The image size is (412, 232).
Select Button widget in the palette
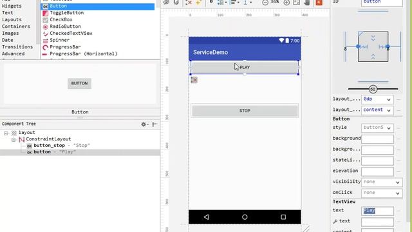(97, 6)
